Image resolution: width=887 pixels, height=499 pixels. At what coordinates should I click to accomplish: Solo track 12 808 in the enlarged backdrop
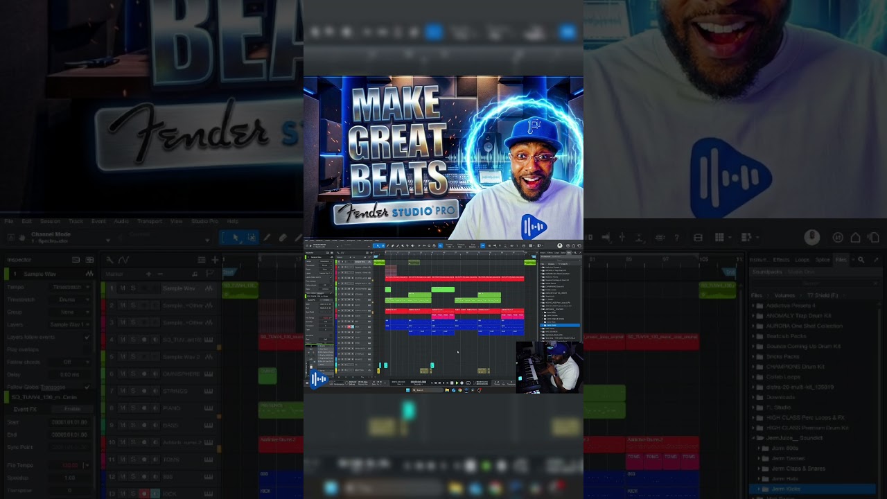click(x=133, y=477)
